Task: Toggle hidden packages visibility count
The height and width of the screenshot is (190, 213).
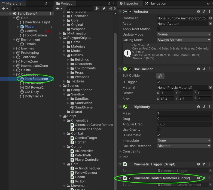Action: pos(112,8)
